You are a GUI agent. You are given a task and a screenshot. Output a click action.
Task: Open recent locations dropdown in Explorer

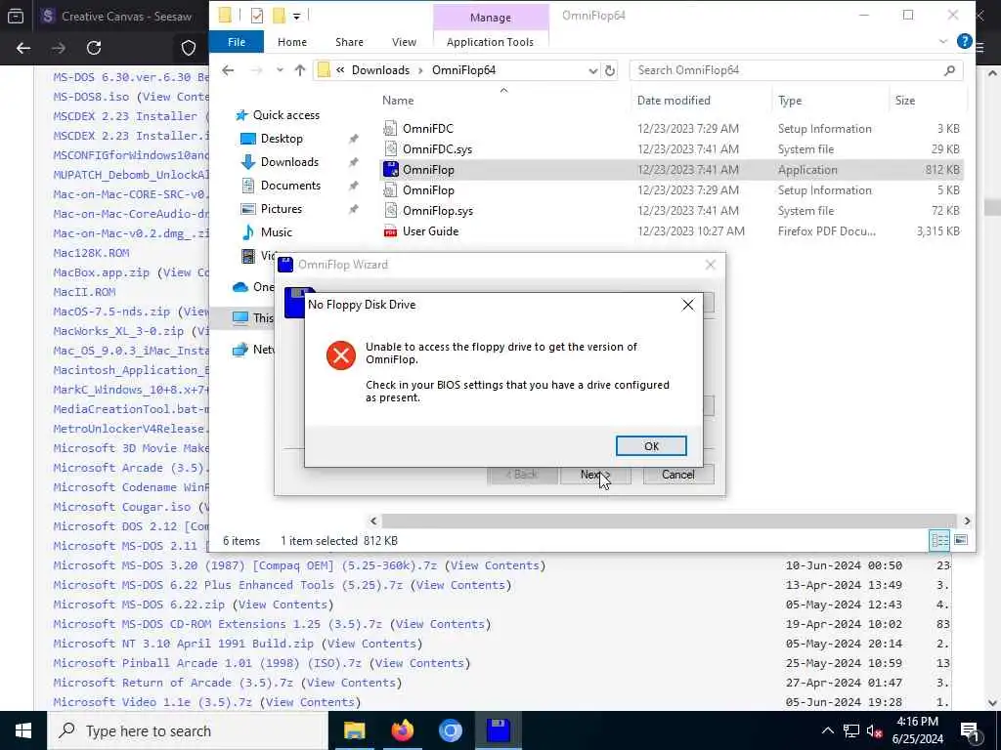[x=280, y=70]
